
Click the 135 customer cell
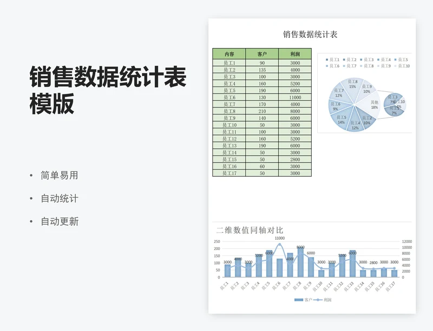pos(262,70)
